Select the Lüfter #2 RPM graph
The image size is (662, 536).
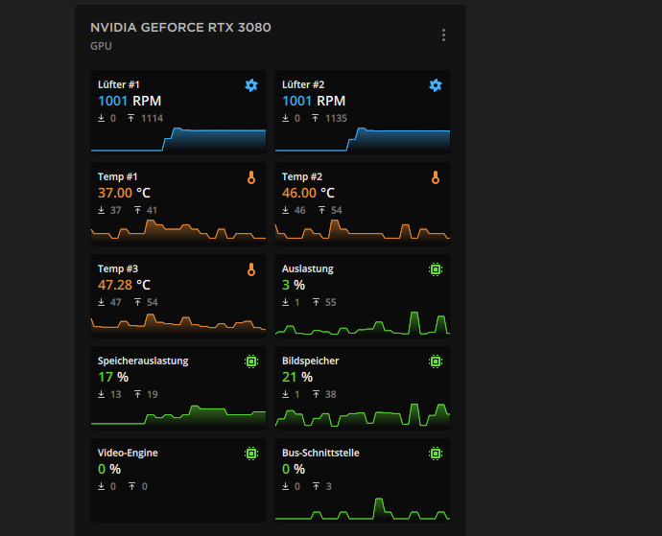pos(363,139)
